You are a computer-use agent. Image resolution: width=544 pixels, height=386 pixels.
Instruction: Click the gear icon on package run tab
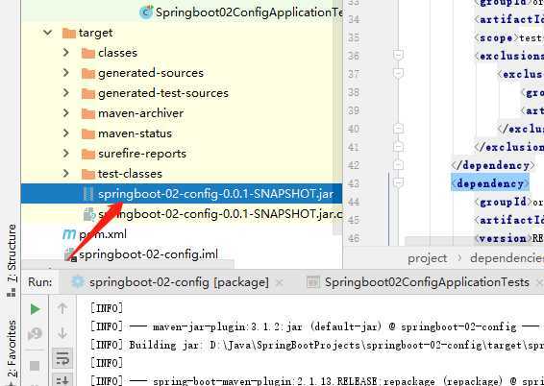point(77,282)
